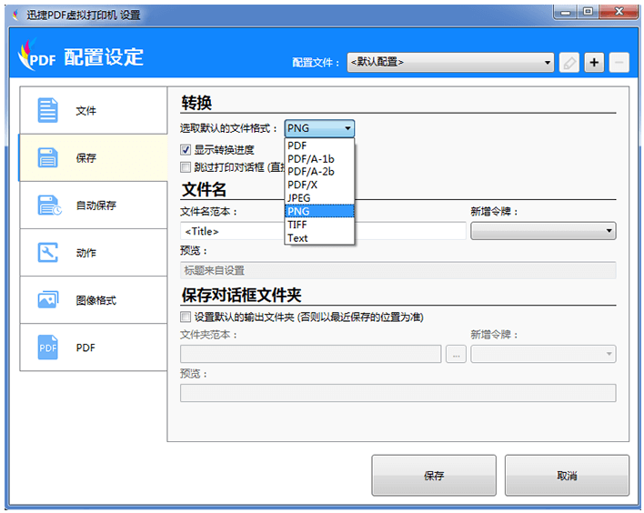644x513 pixels.
Task: Select PDF/A-2b in format list
Action: pos(319,171)
